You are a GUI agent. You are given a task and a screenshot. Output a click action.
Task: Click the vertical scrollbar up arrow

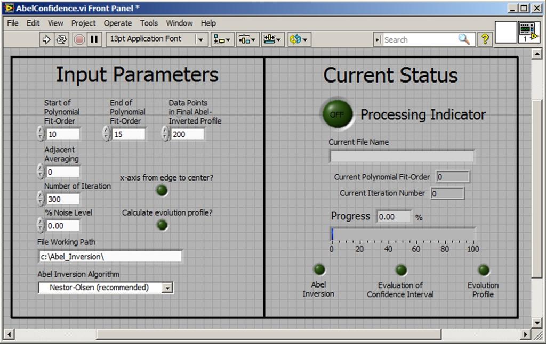click(537, 54)
